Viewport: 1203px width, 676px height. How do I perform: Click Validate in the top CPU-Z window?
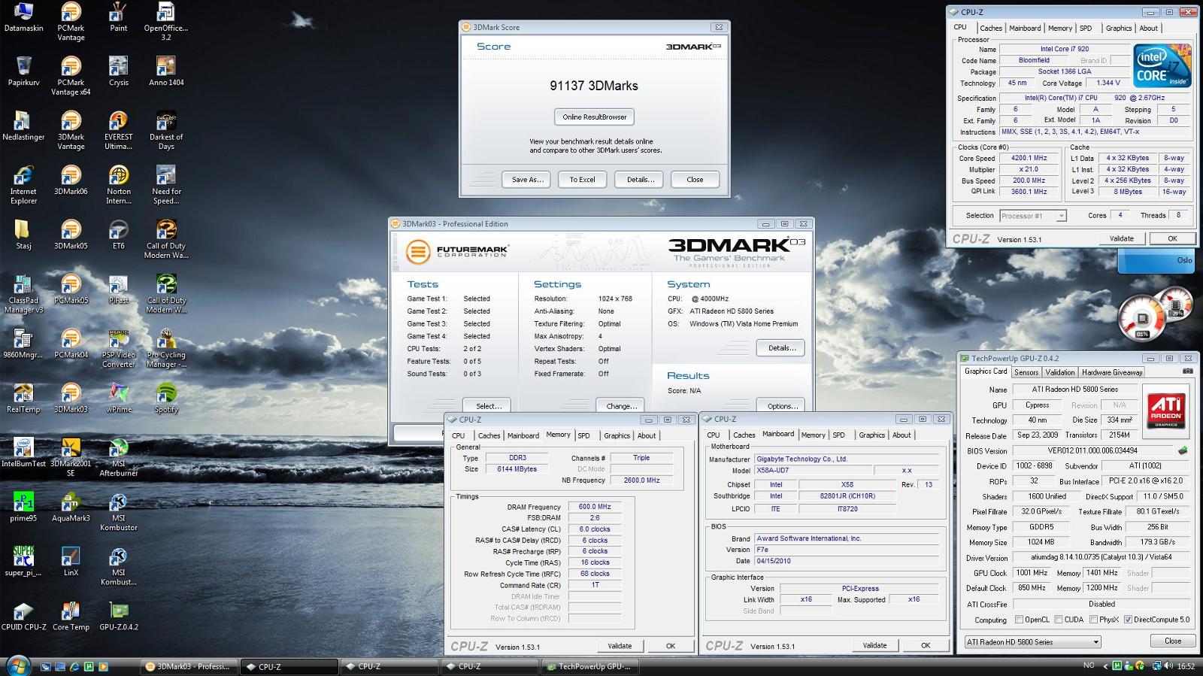coord(1121,238)
